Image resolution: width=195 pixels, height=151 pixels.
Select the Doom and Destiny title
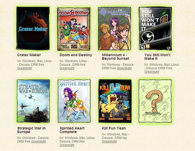click(75, 55)
